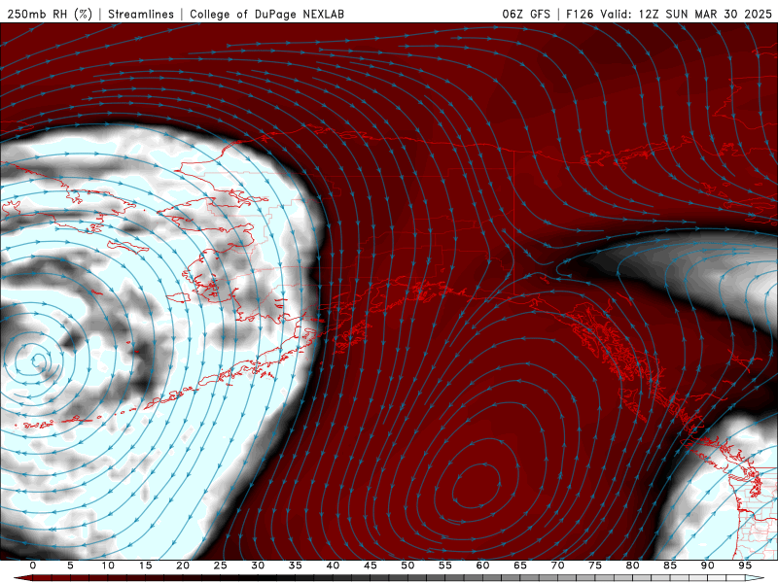The image size is (778, 583).
Task: Click the 60 value label on the colorbar
Action: [x=482, y=566]
